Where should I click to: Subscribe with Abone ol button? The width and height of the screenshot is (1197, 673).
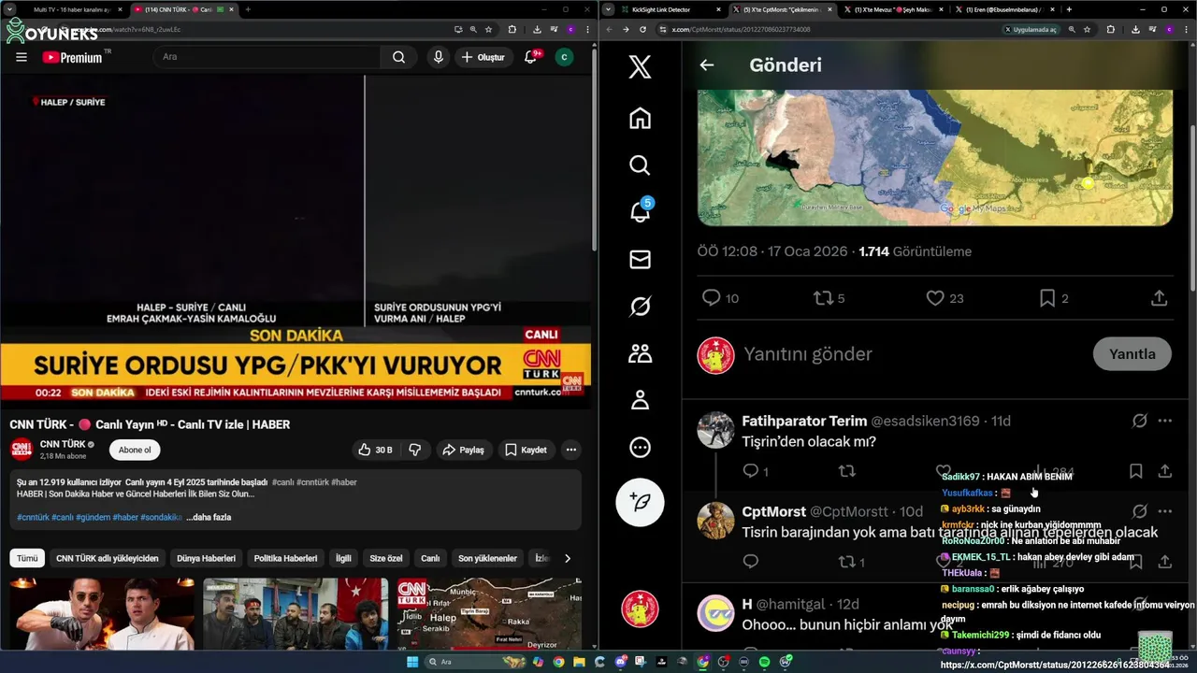[135, 450]
